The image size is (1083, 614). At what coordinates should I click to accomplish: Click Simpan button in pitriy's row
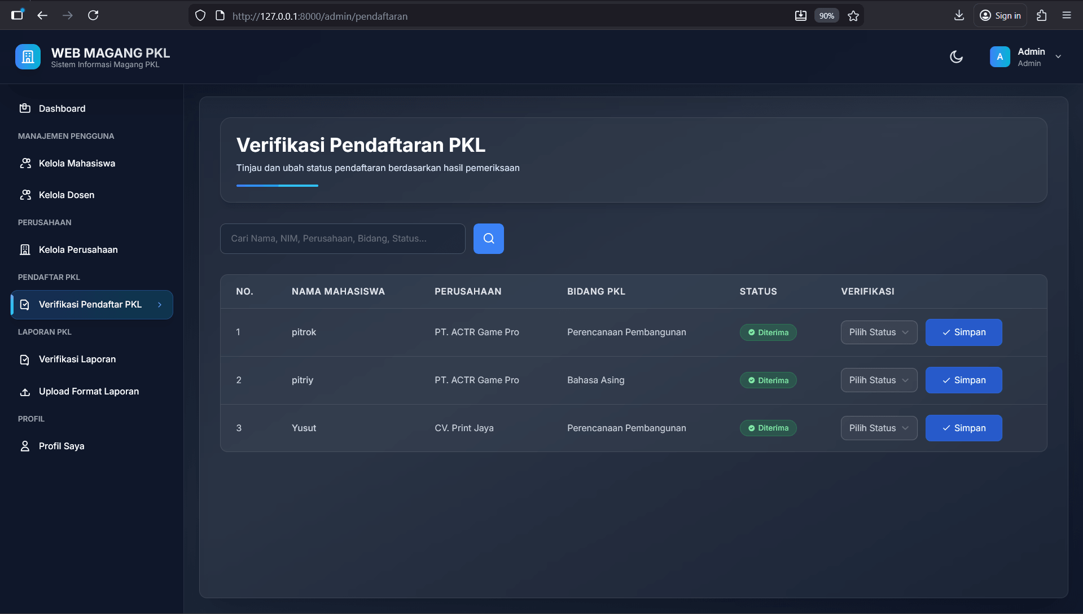click(x=963, y=380)
